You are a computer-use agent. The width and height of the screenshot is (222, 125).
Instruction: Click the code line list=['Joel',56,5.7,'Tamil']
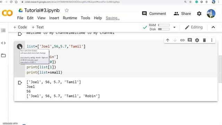click(56, 46)
